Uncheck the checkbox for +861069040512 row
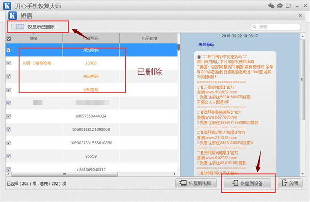The height and width of the screenshot is (202, 310). tap(8, 169)
